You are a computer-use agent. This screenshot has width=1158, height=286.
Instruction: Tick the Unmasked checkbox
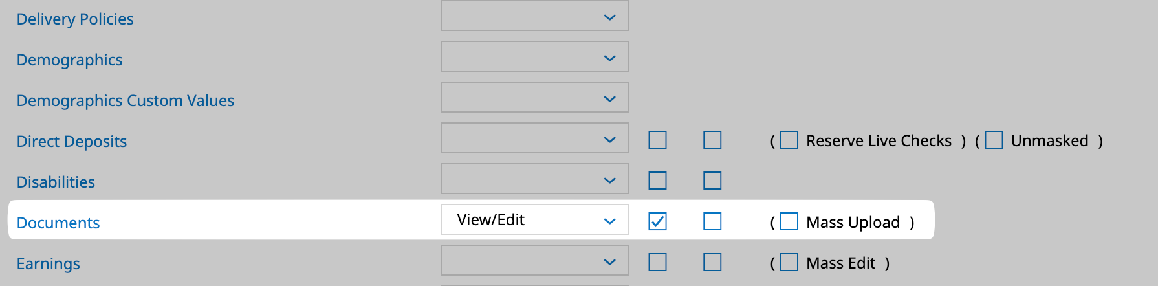pyautogui.click(x=994, y=140)
